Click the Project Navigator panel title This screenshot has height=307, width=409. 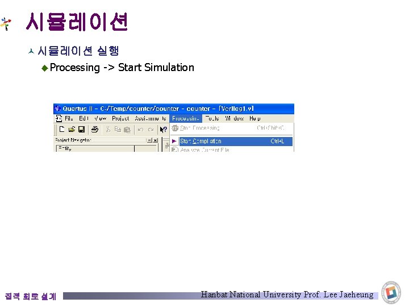[73, 140]
